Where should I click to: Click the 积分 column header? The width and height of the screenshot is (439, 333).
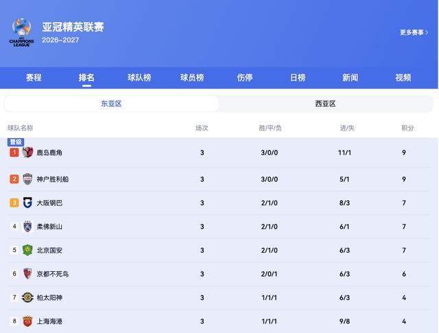(407, 128)
